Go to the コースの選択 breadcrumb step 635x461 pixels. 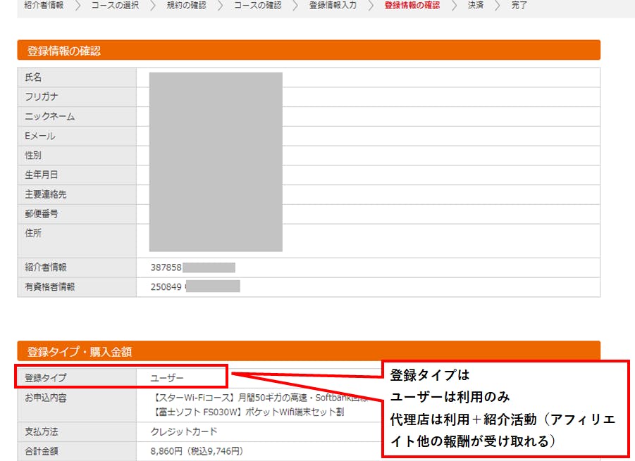point(115,6)
